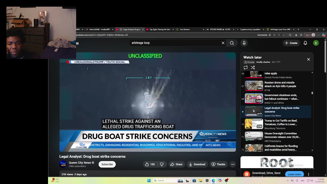Open the account avatar menu
The height and width of the screenshot is (184, 327).
tap(316, 43)
